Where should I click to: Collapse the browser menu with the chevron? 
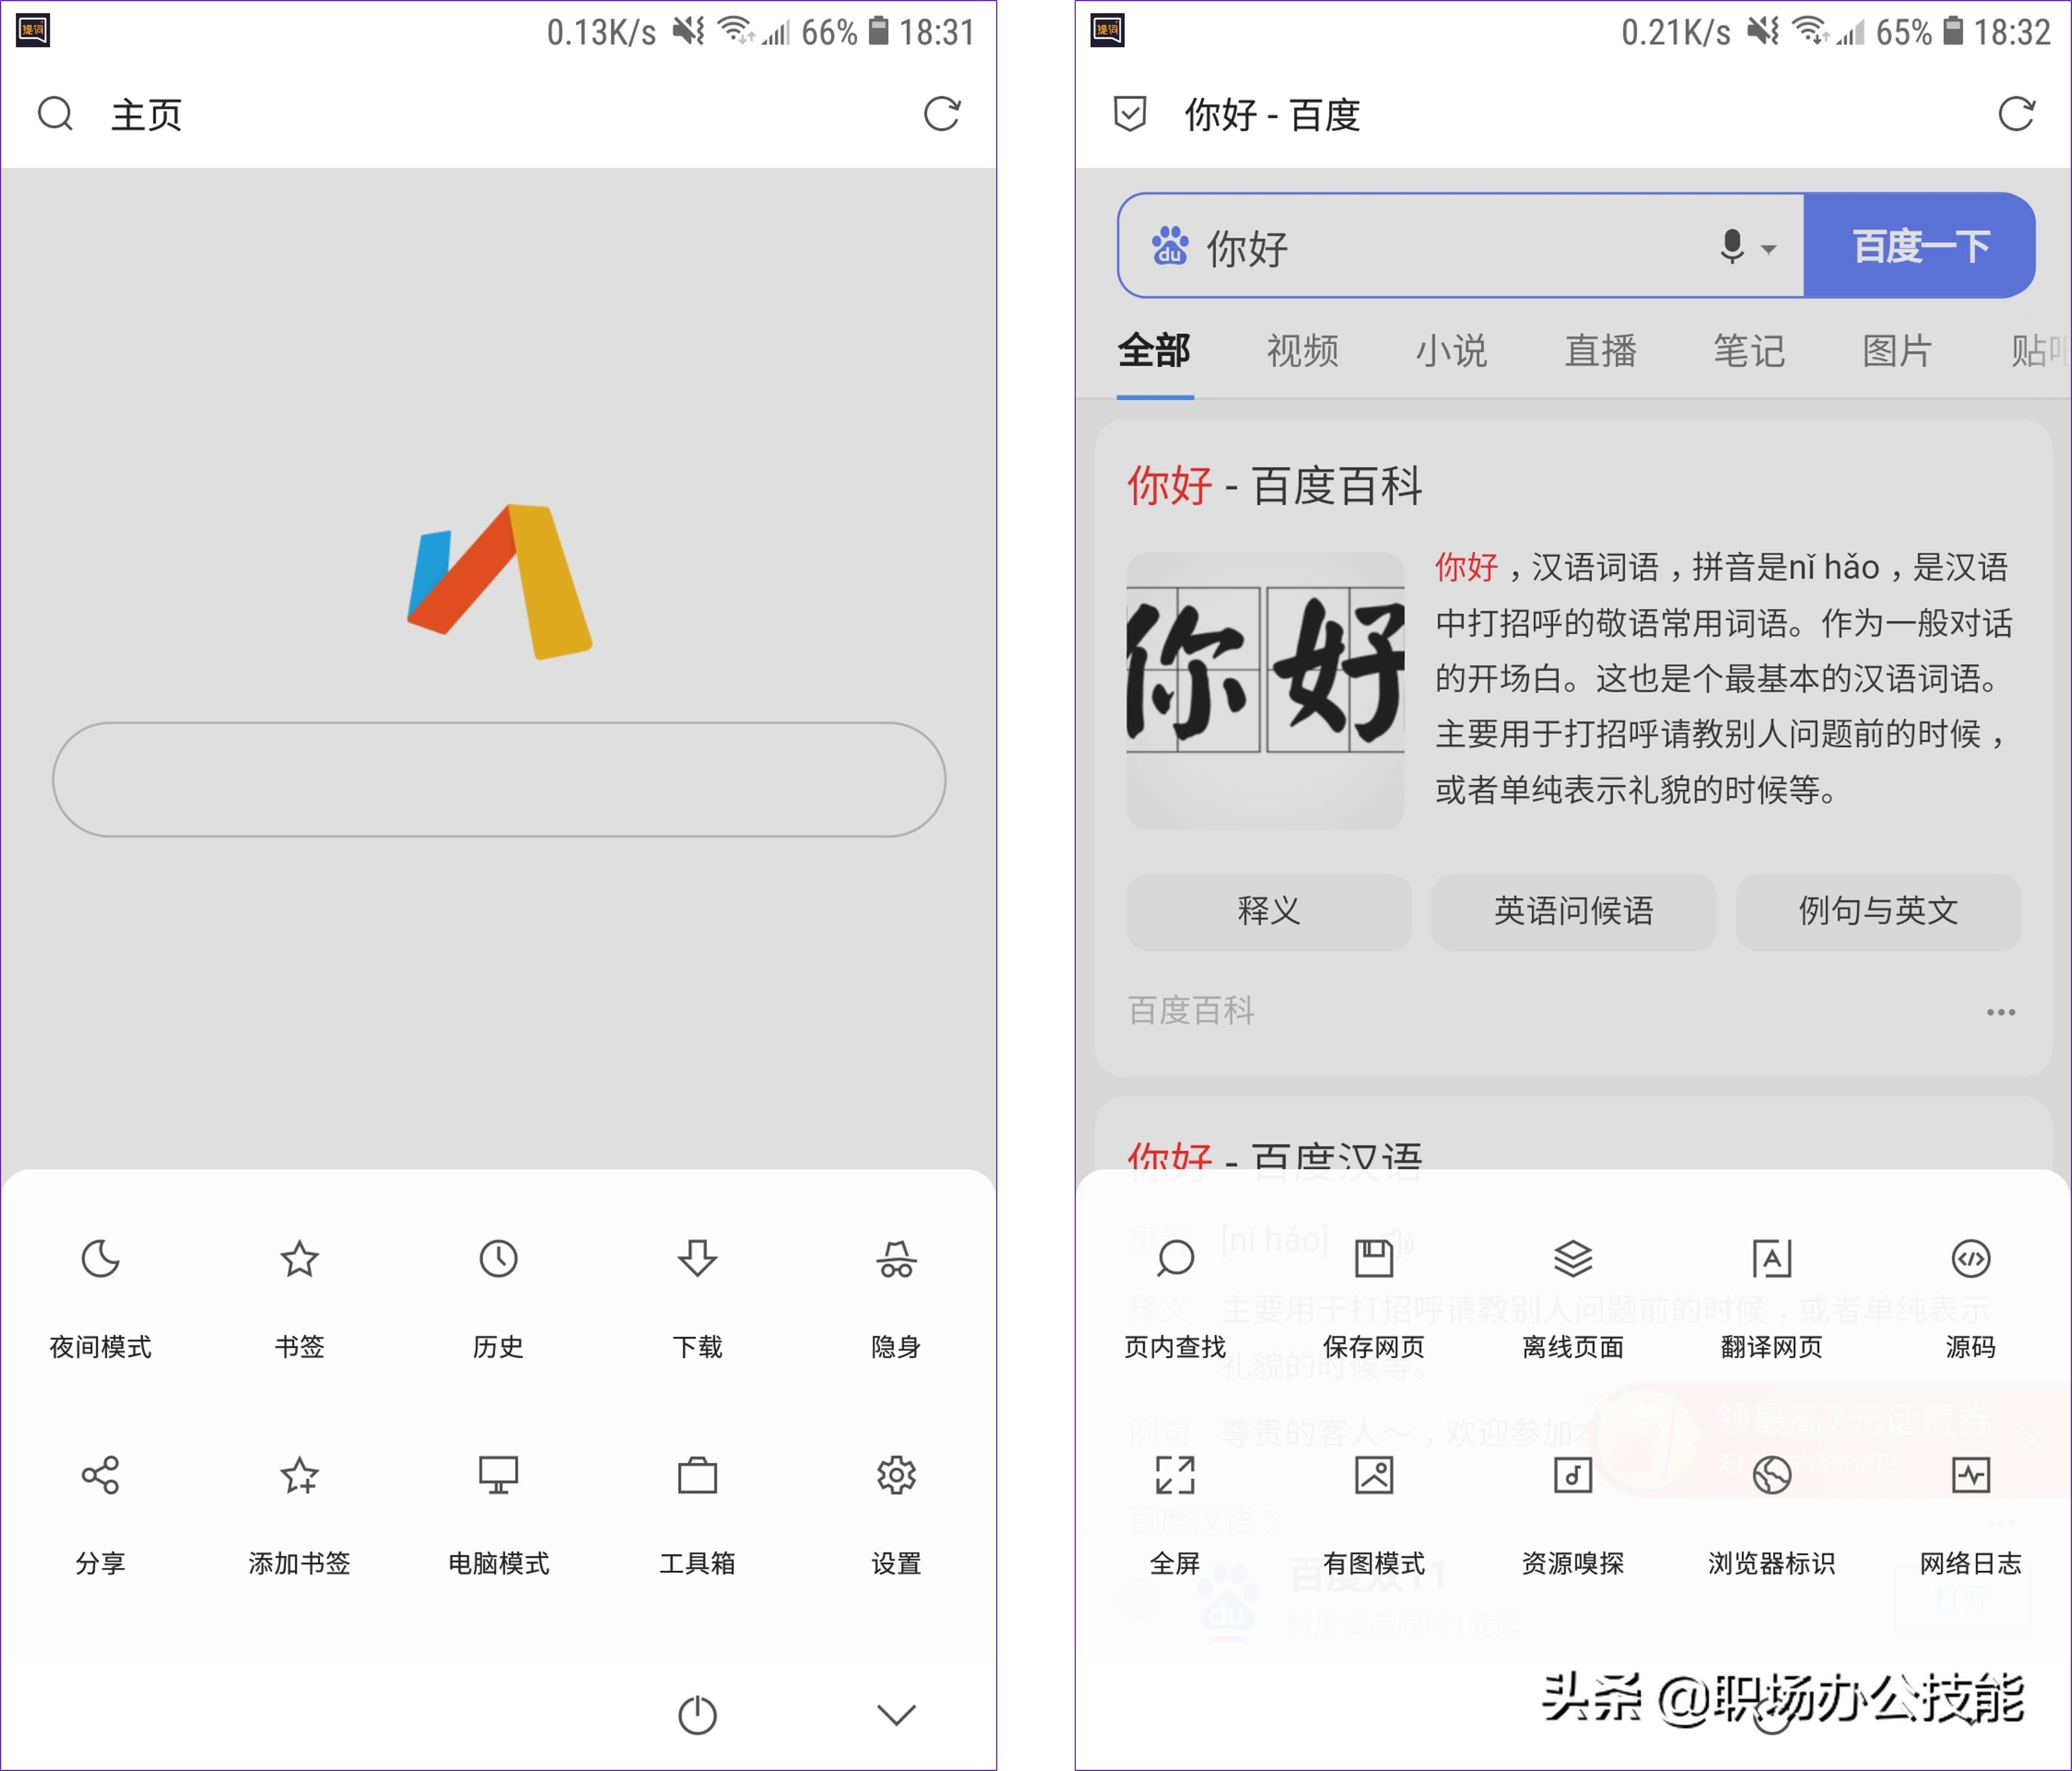point(896,1714)
